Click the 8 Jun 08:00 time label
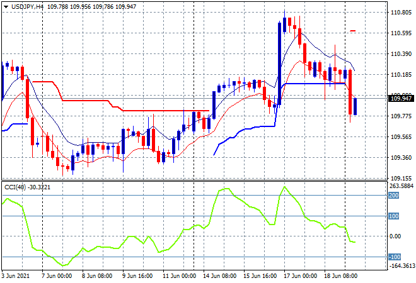The image size is (416, 283). click(97, 276)
